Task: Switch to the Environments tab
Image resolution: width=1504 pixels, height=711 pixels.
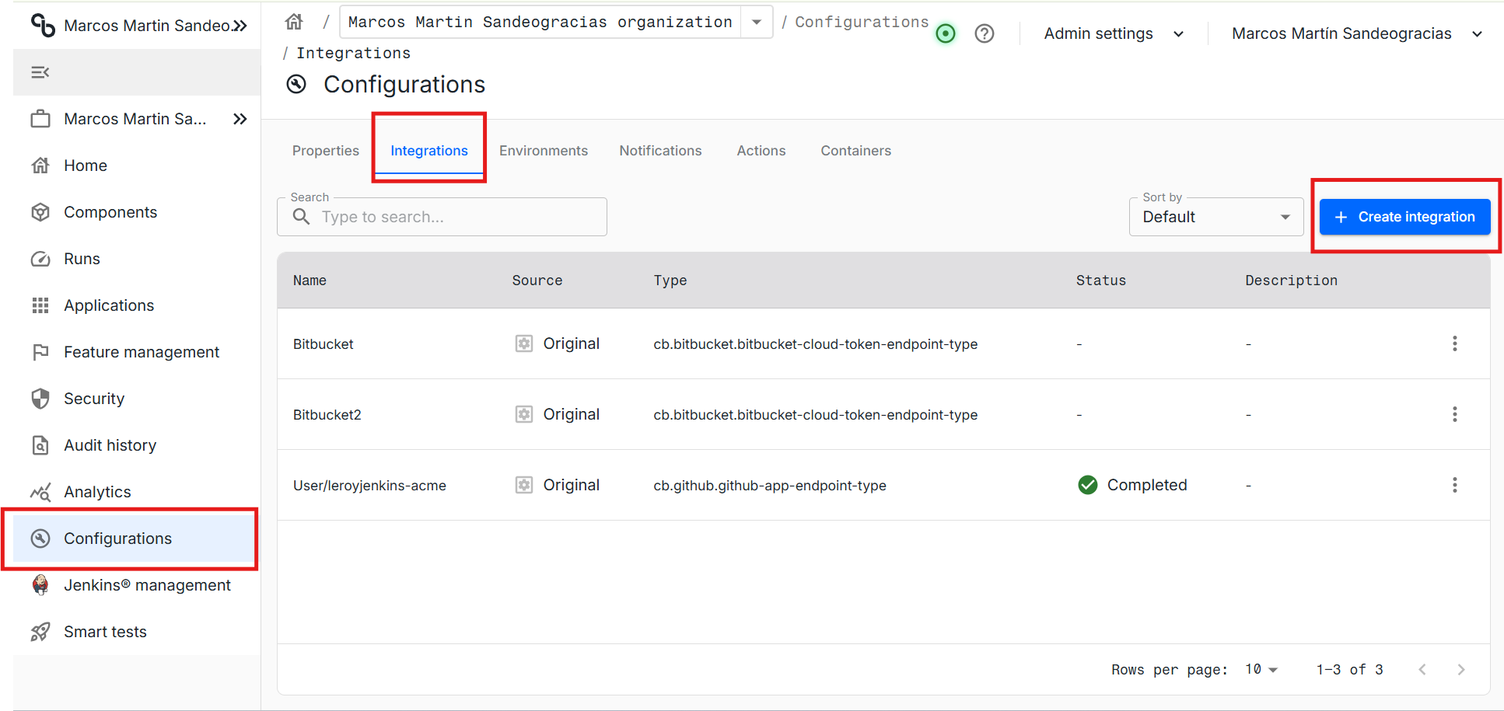Action: point(543,151)
